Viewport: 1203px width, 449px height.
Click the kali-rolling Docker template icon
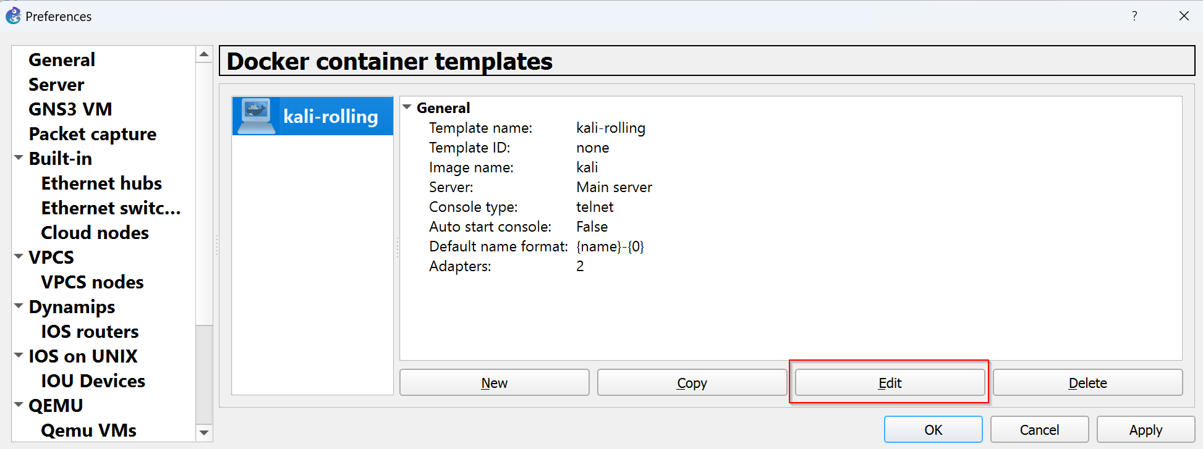257,115
